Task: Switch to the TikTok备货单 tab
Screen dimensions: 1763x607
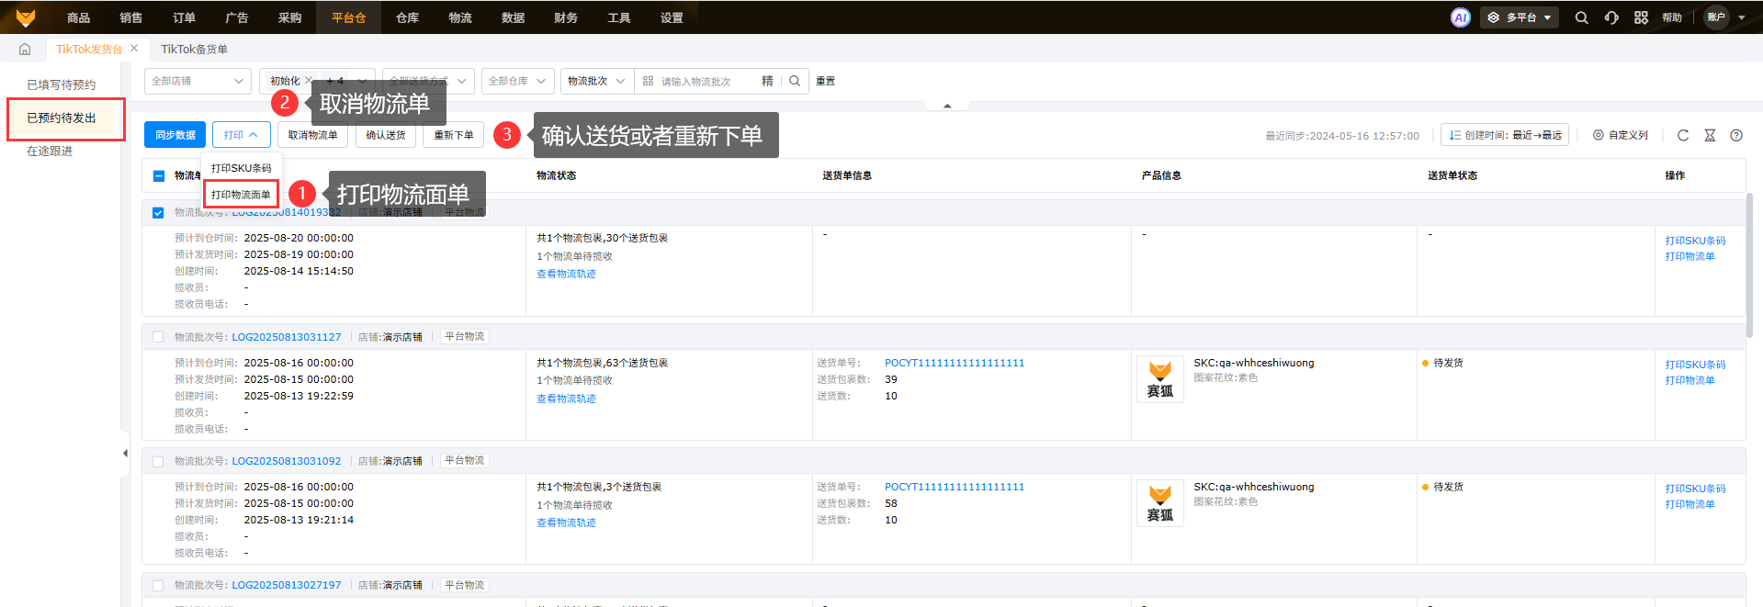Action: coord(194,49)
